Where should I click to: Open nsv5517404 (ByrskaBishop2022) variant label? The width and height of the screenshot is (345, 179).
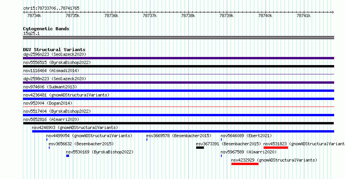[57, 111]
